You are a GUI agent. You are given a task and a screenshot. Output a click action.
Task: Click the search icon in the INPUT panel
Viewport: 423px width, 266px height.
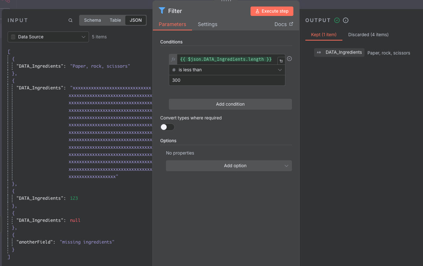click(x=70, y=20)
